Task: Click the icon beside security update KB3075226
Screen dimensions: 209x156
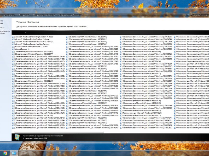Action: click(121, 37)
